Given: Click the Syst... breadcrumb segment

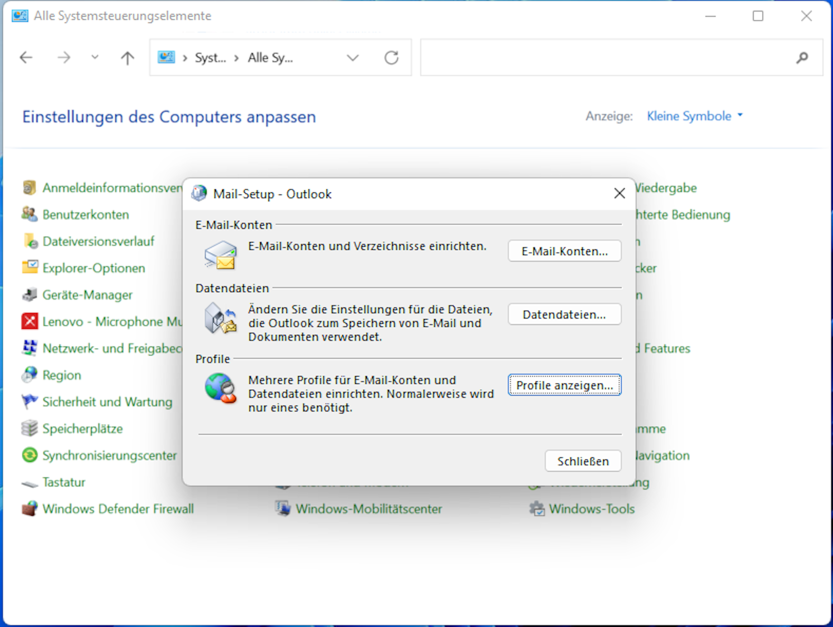Looking at the screenshot, I should [x=210, y=58].
